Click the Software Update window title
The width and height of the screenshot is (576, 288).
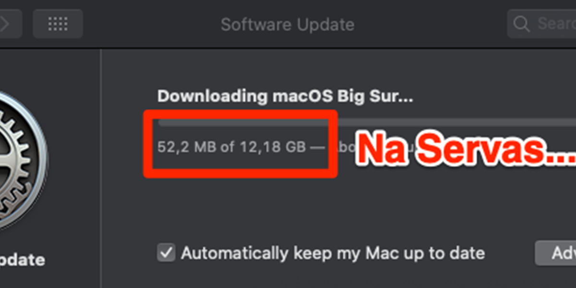[x=288, y=24]
